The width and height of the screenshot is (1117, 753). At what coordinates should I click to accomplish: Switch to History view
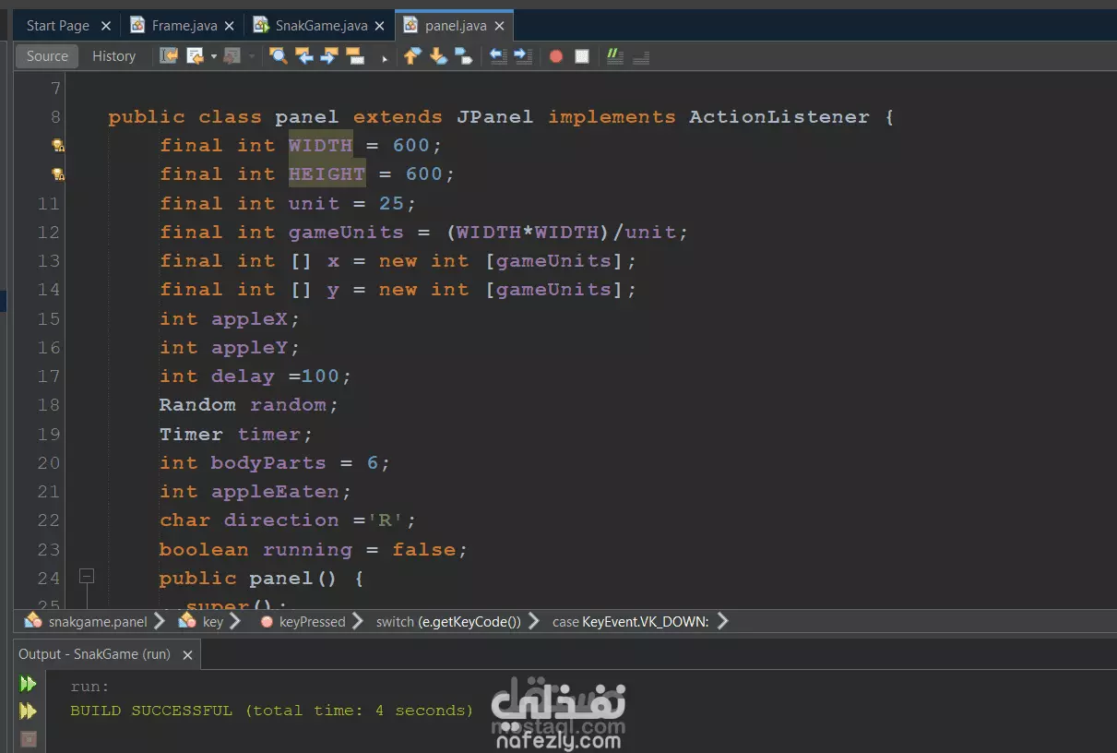pos(113,56)
